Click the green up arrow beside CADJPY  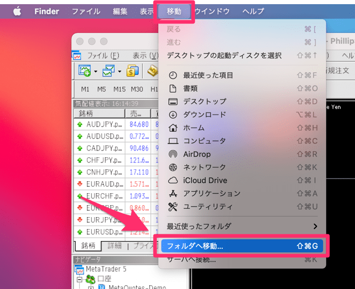[x=80, y=148]
